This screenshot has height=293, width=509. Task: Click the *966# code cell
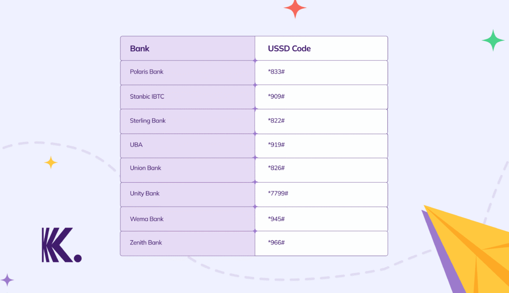point(322,243)
